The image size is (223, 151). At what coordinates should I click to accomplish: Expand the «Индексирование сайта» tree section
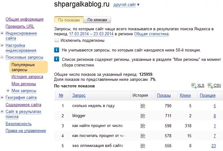click(2, 33)
